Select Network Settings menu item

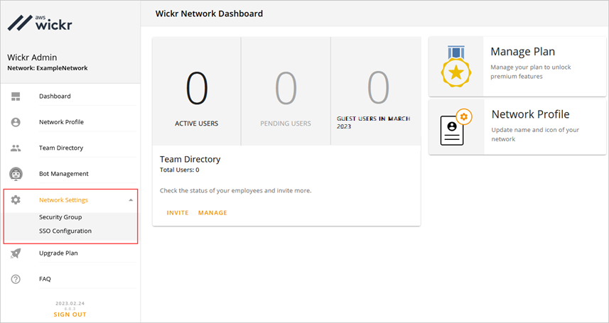coord(64,200)
